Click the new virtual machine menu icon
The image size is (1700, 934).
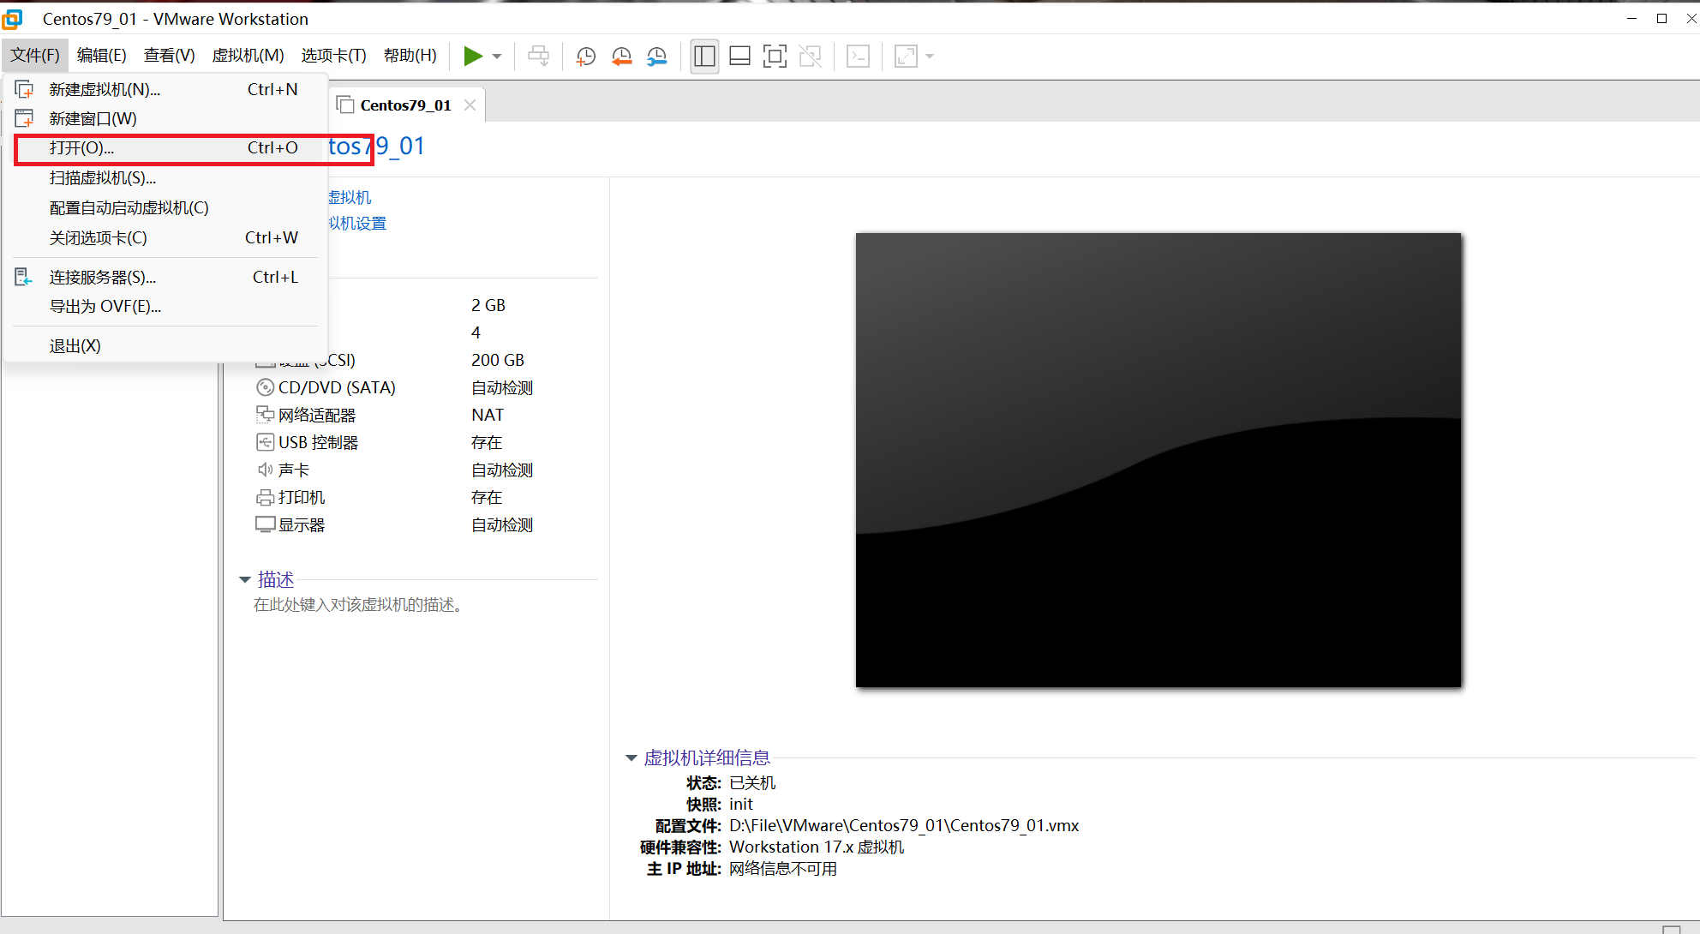point(24,89)
